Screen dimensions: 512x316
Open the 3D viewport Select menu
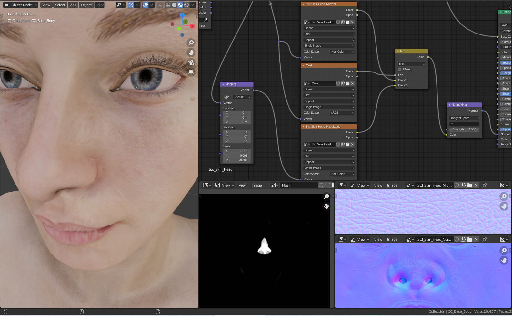tap(60, 5)
